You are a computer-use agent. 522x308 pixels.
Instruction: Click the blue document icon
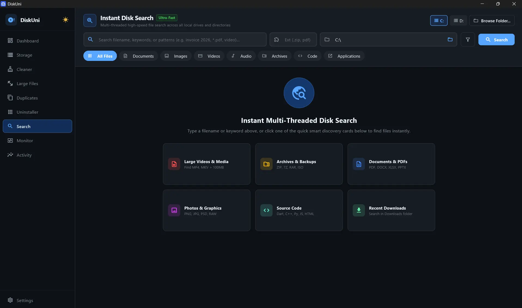[x=359, y=164]
